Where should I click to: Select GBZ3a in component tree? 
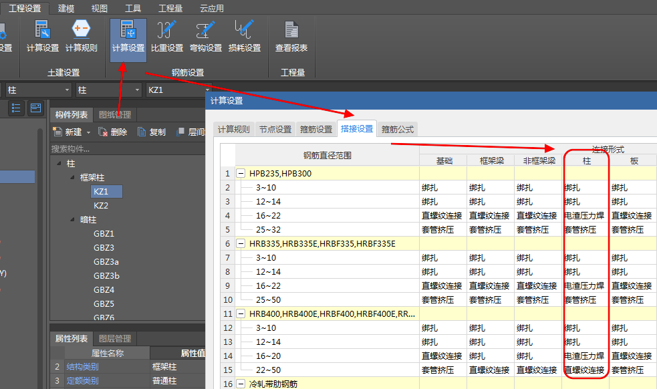tap(106, 261)
